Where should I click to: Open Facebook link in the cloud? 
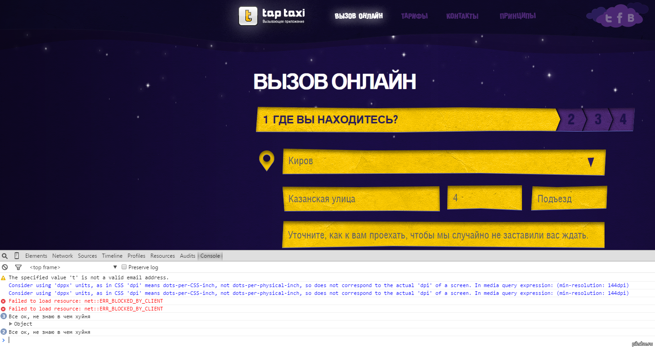[x=620, y=18]
